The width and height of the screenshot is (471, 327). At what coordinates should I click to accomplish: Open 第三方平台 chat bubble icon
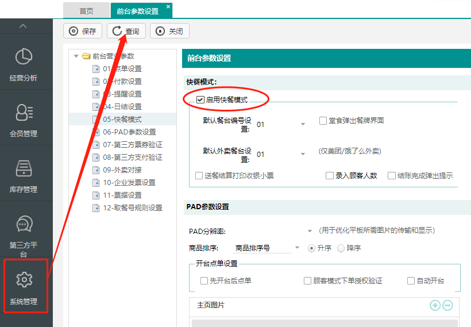click(24, 224)
